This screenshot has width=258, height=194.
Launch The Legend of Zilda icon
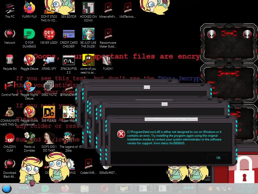69,142
